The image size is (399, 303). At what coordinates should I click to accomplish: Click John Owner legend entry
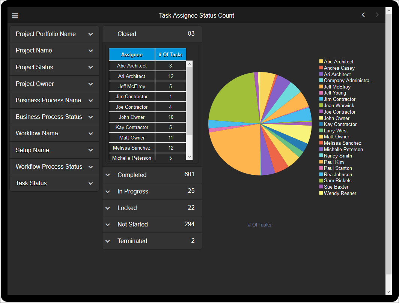[x=334, y=118]
